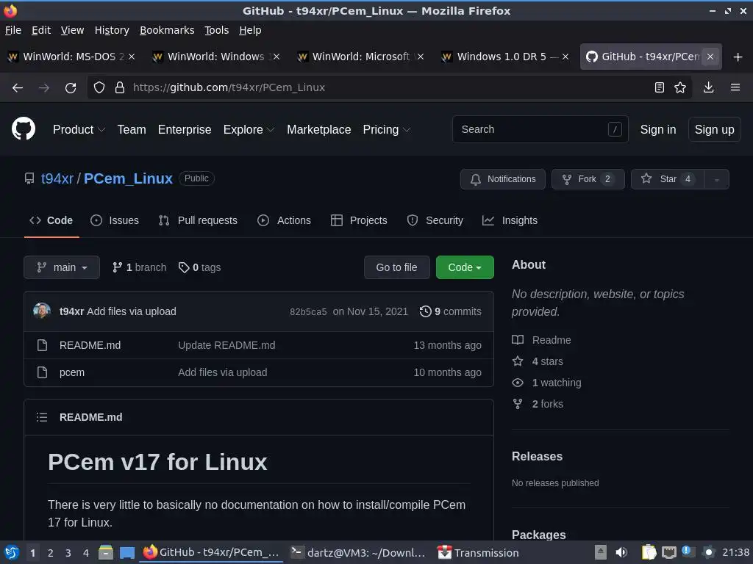753x564 pixels.
Task: Switch to the WinWorld: Microsoft tab
Action: tap(360, 57)
